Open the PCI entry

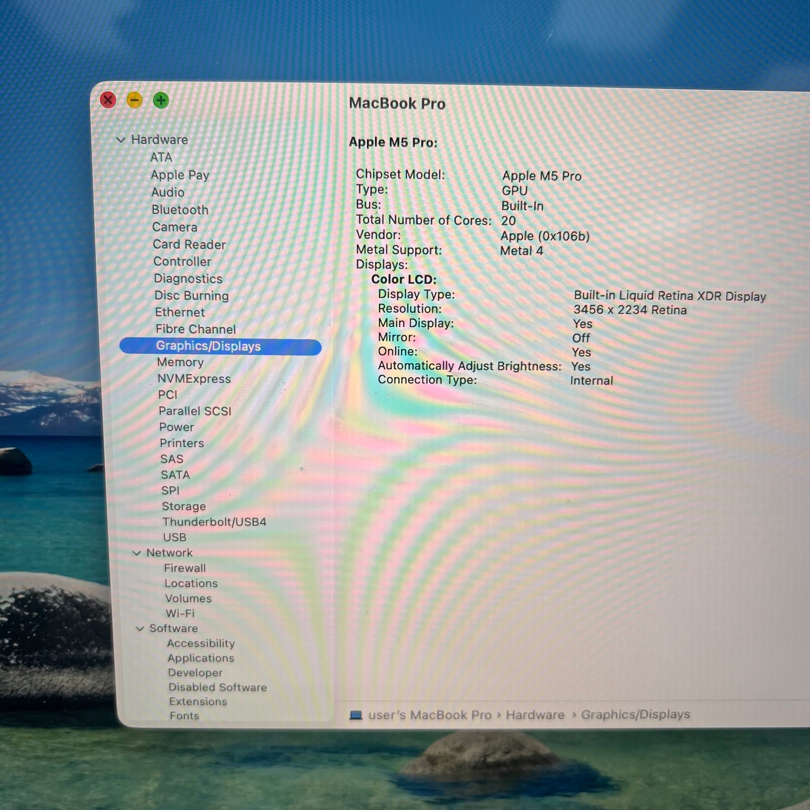click(x=168, y=395)
